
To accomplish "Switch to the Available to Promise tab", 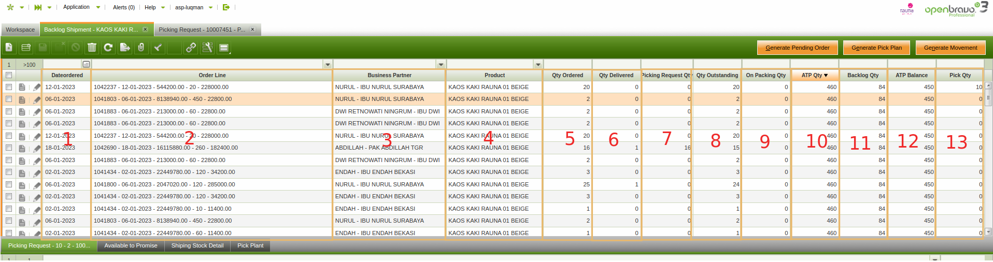I will click(131, 245).
